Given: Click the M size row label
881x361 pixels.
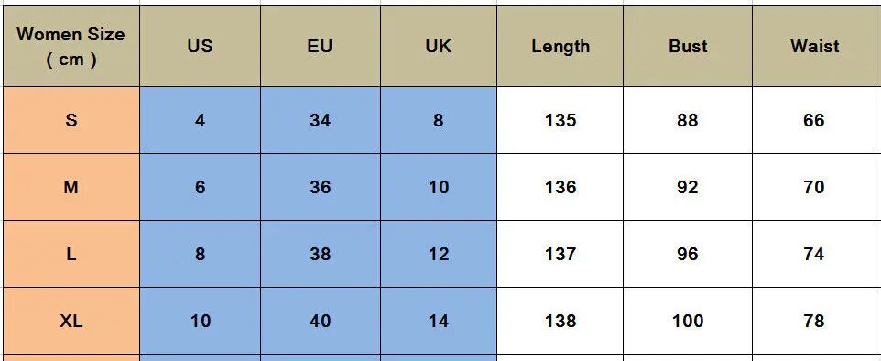Looking at the screenshot, I should tap(71, 187).
